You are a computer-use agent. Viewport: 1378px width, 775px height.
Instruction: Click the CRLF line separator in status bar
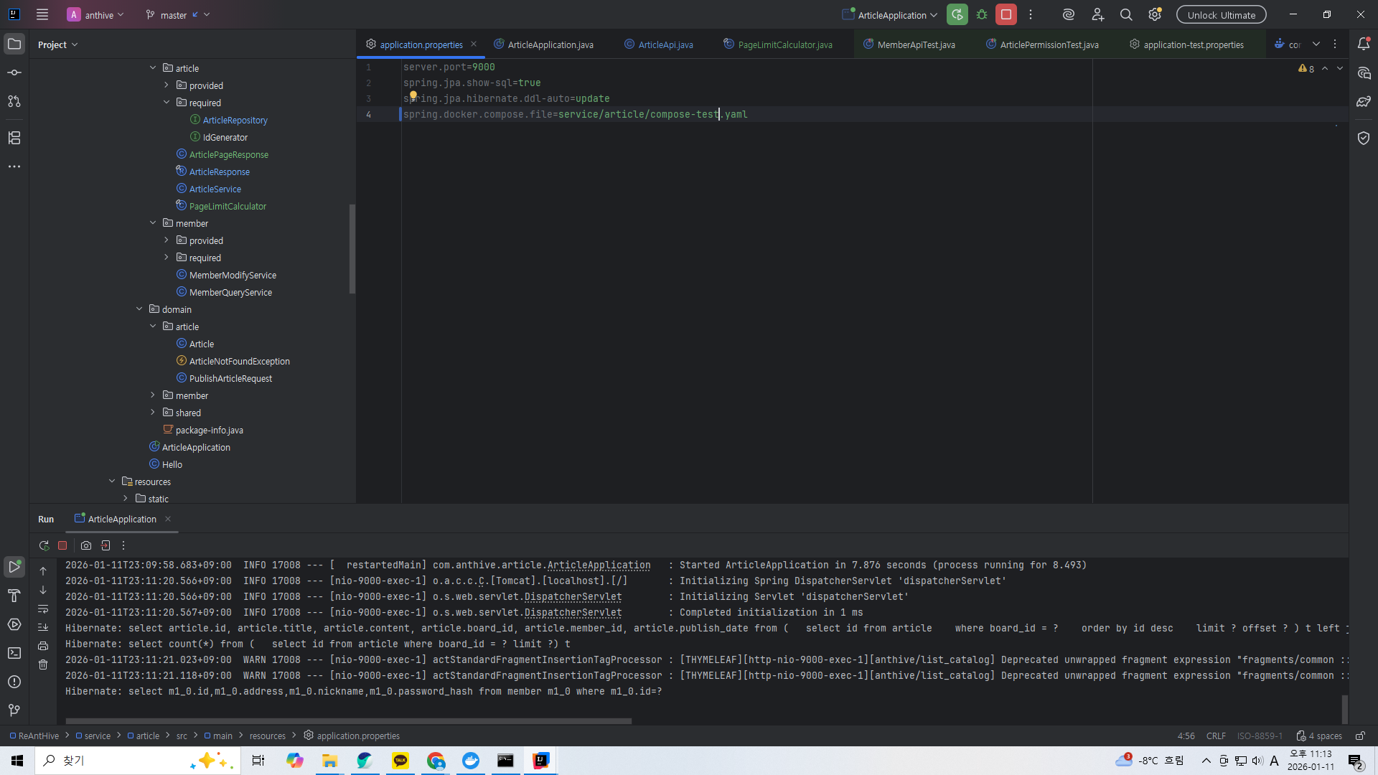1216,736
